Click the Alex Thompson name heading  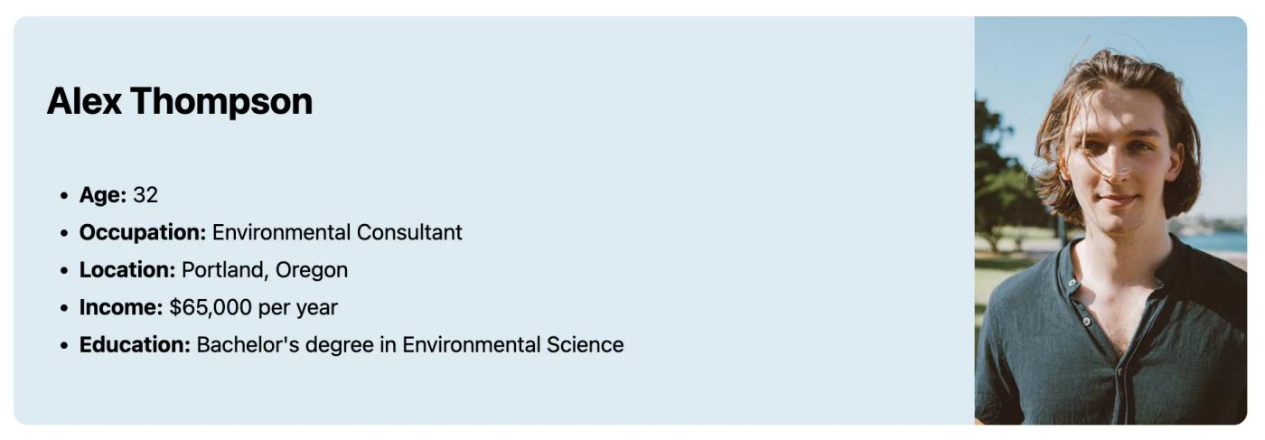tap(180, 101)
